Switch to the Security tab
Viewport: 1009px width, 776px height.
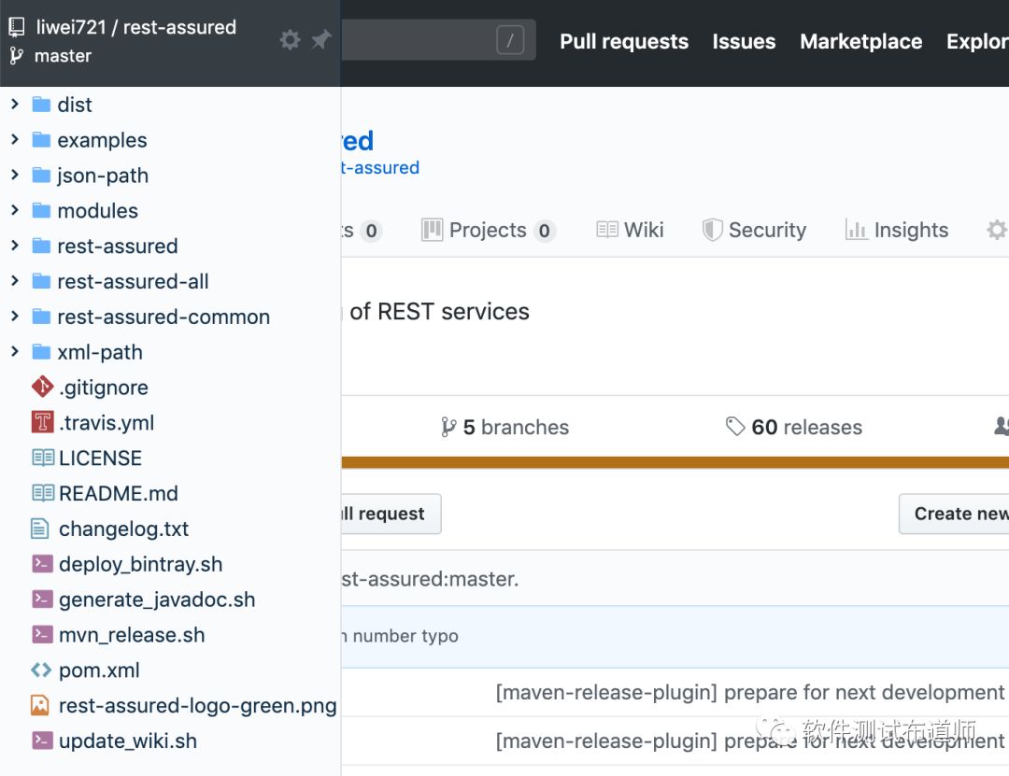[x=754, y=230]
